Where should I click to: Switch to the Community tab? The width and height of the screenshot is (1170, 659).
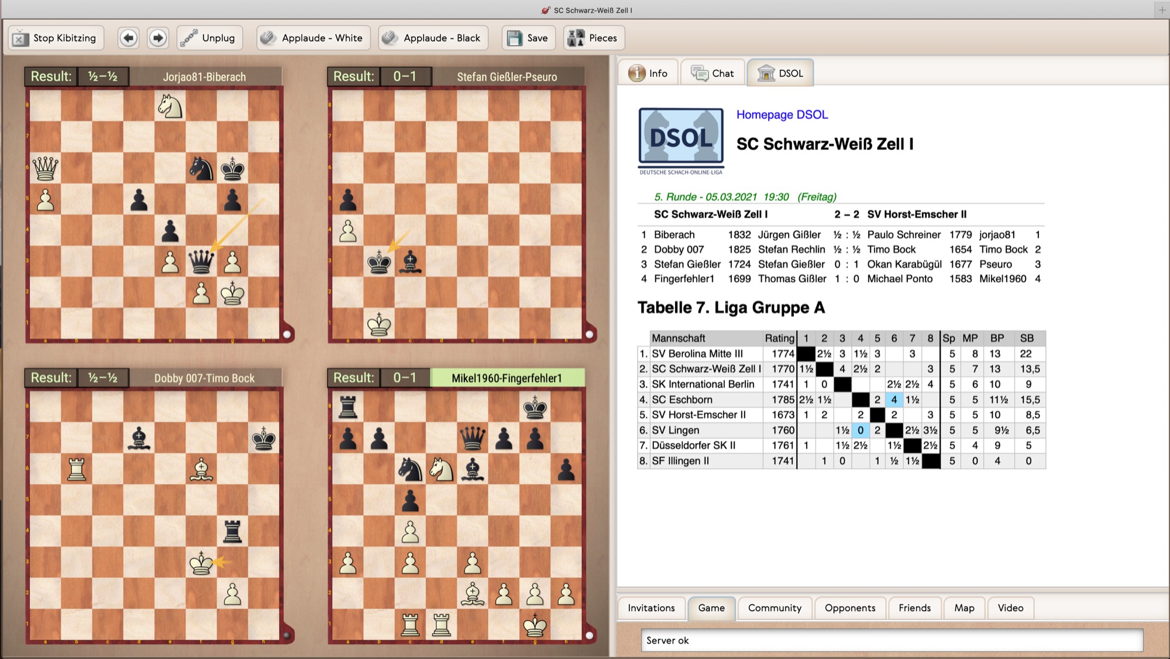click(775, 608)
